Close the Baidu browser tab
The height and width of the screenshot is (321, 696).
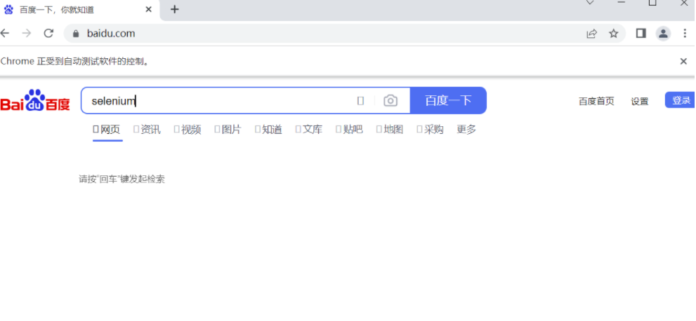pos(149,9)
